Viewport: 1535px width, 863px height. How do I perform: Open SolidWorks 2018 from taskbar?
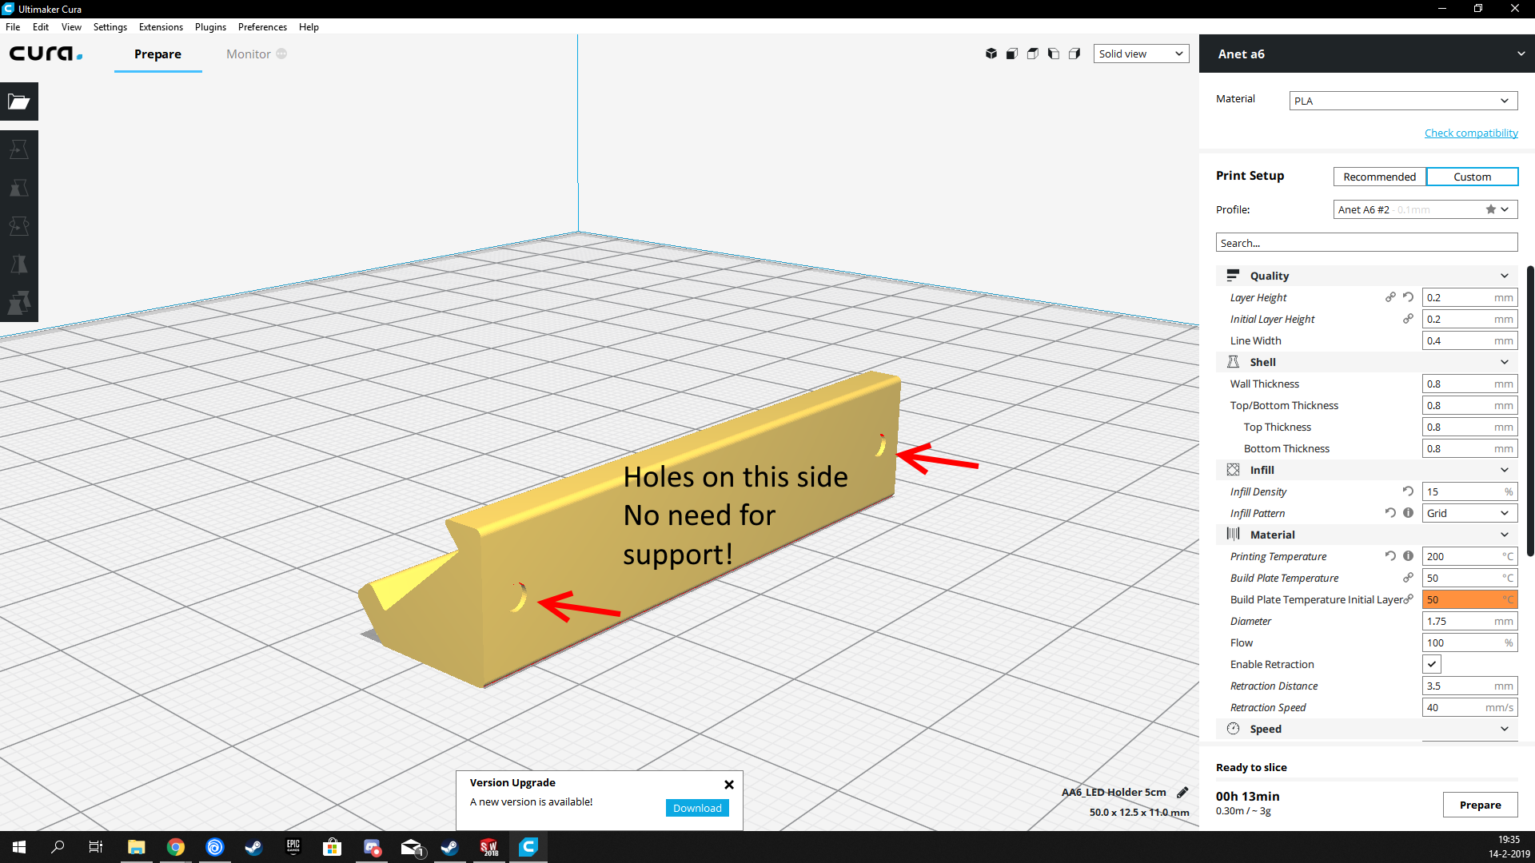click(x=489, y=847)
